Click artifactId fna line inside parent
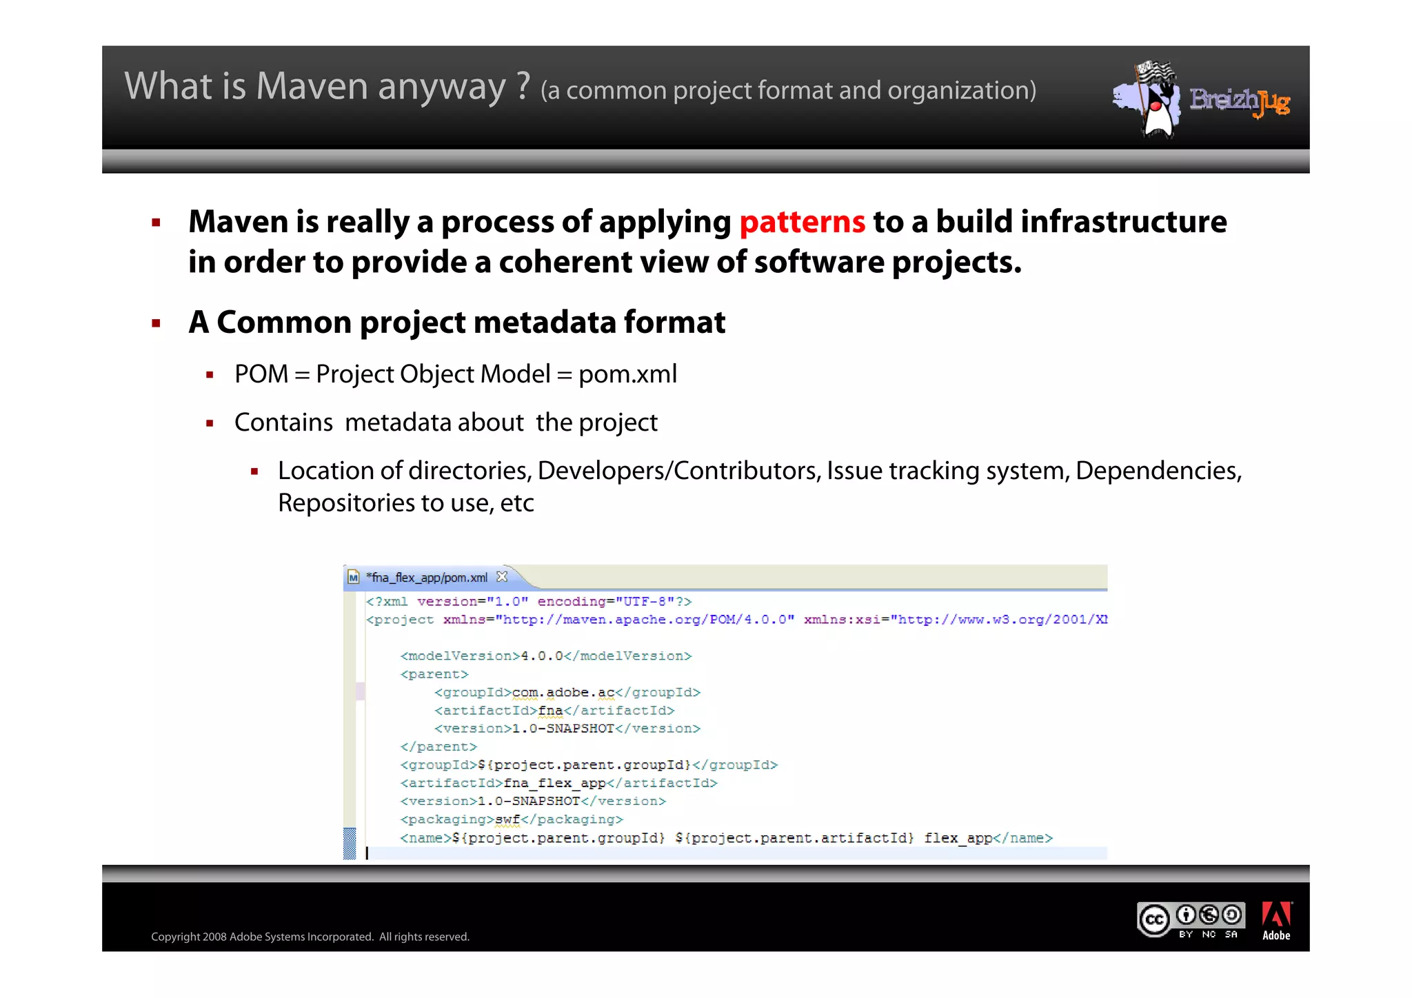 (x=554, y=711)
